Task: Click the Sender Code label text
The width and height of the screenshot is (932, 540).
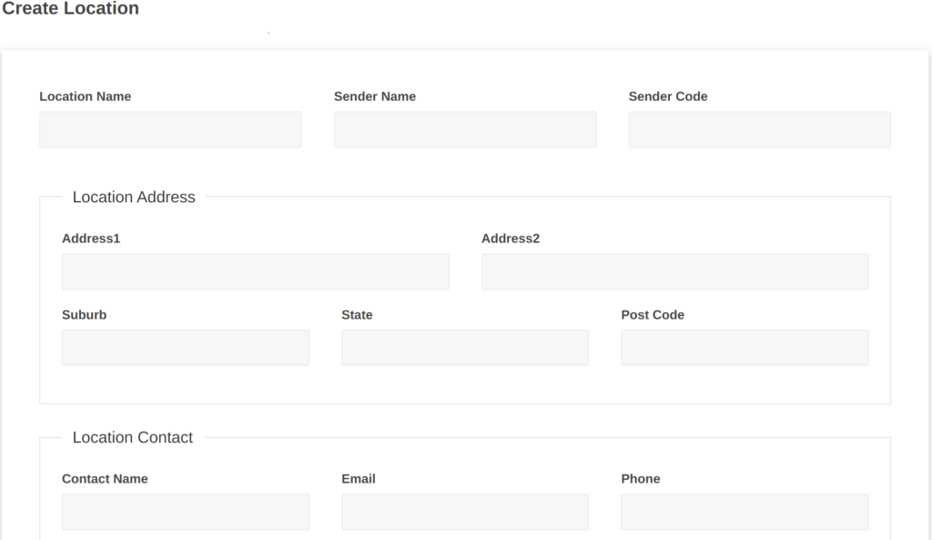Action: 667,97
